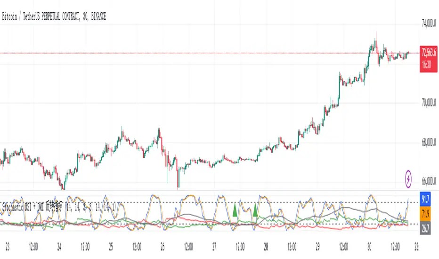The image size is (439, 259).
Task: Click the date label 28 on time axis
Action: click(266, 247)
